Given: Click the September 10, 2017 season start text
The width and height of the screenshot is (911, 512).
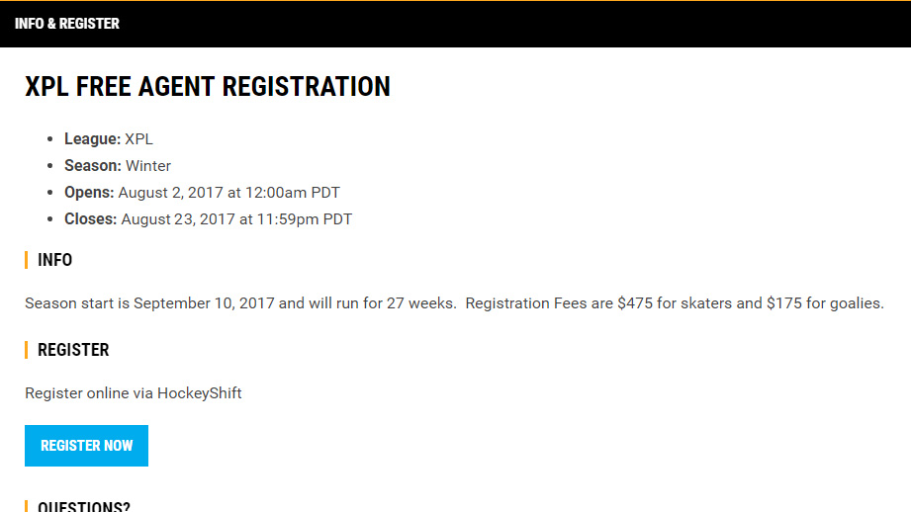Looking at the screenshot, I should coord(204,303).
